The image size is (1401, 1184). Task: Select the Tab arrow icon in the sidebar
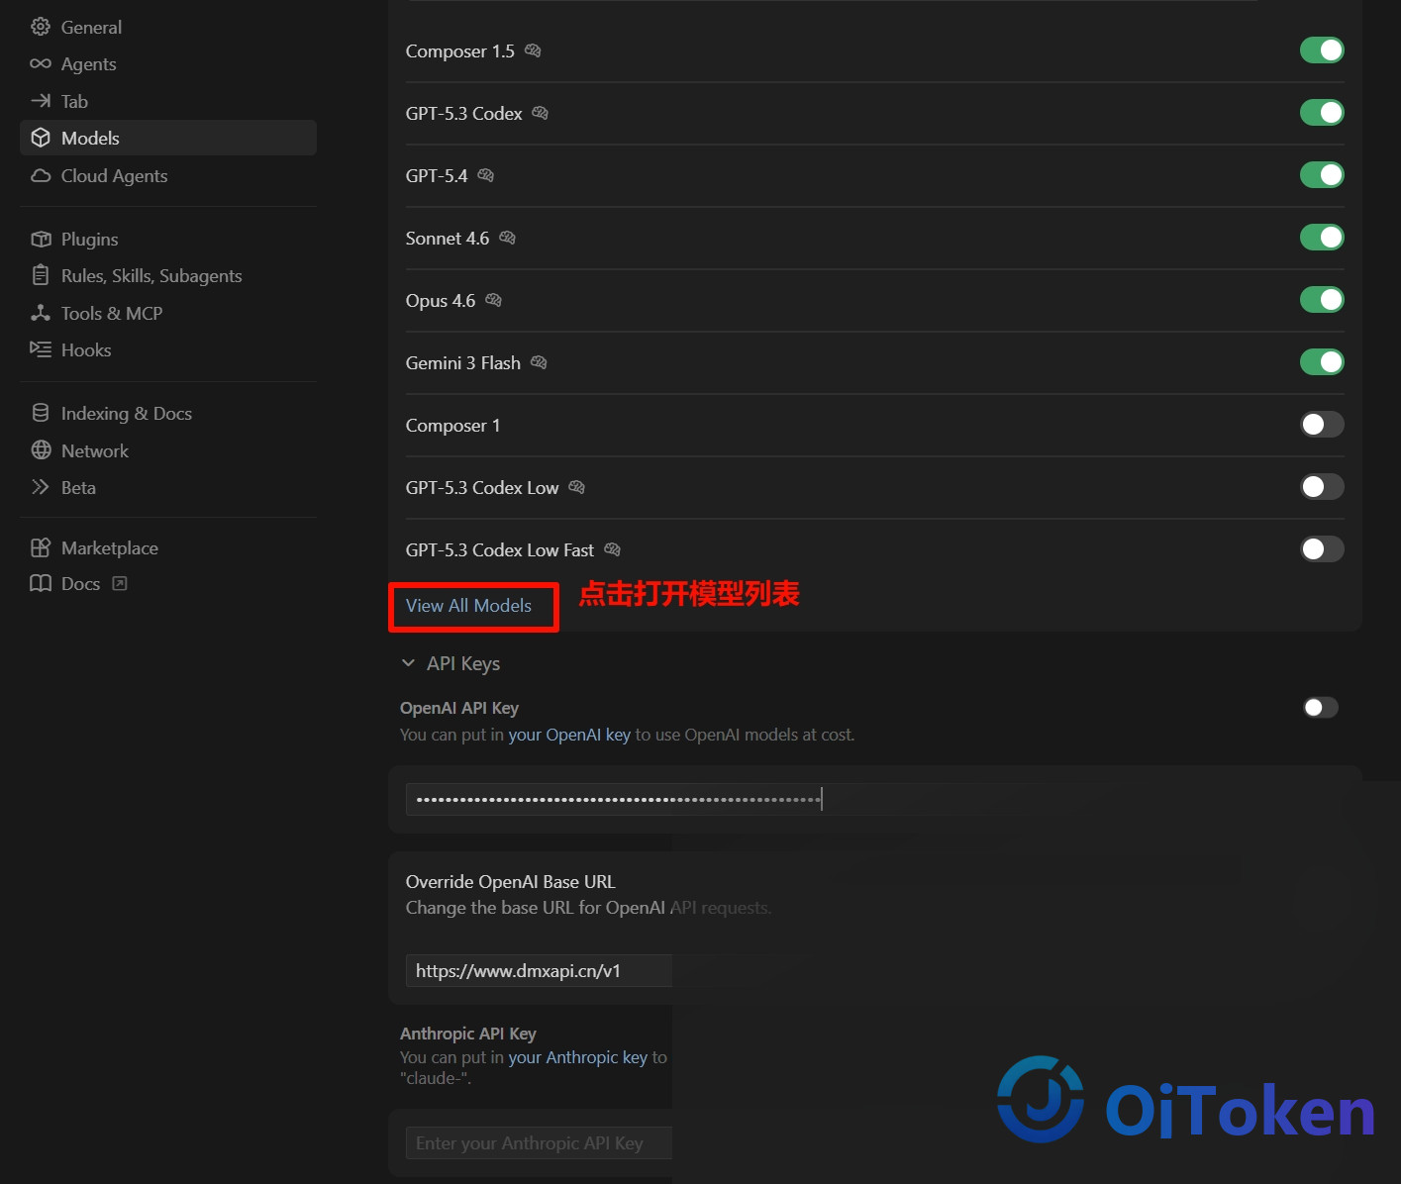(x=41, y=101)
